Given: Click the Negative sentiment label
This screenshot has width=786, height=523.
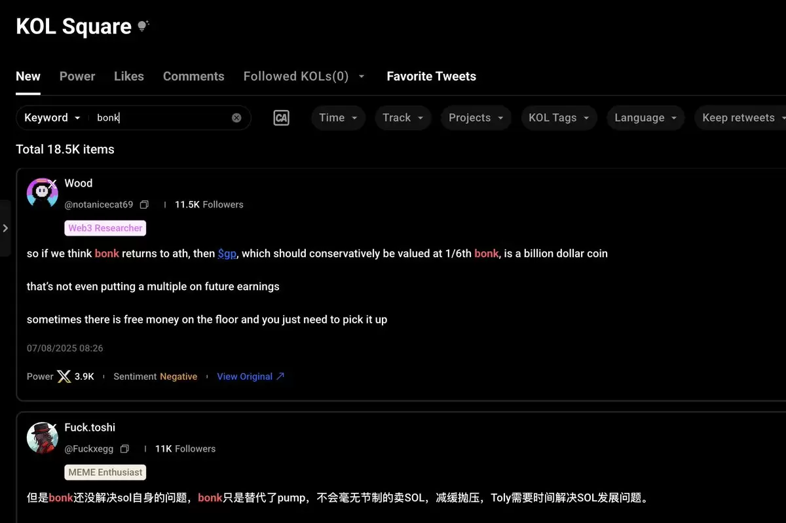Looking at the screenshot, I should click(x=179, y=376).
